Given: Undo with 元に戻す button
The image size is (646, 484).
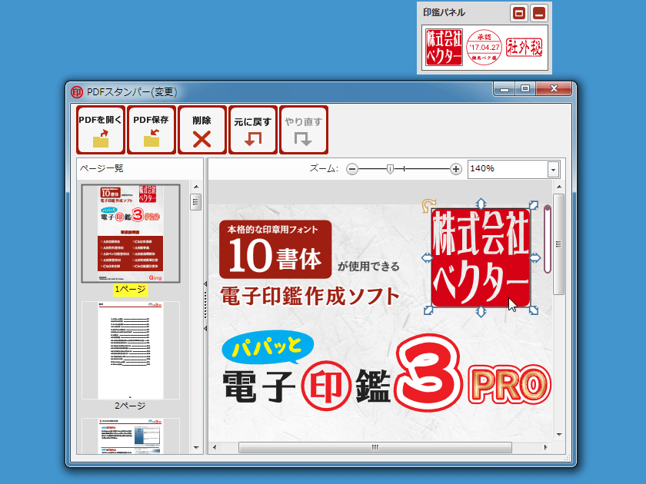Looking at the screenshot, I should click(252, 130).
